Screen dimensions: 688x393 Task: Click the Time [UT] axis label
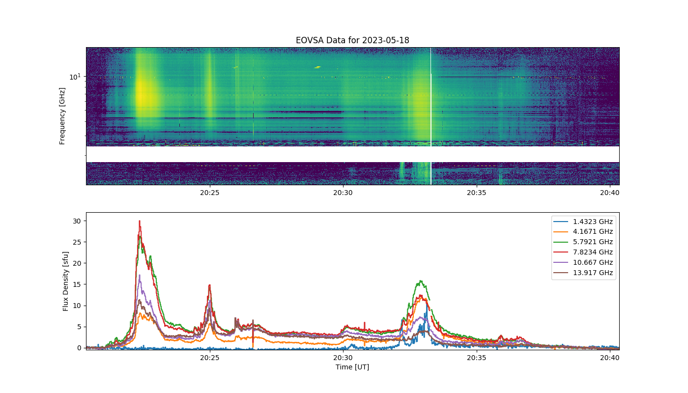click(352, 367)
